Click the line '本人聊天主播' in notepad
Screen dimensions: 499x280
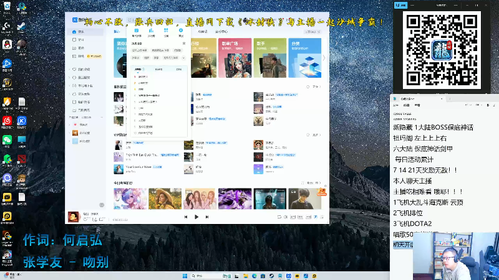(x=412, y=181)
